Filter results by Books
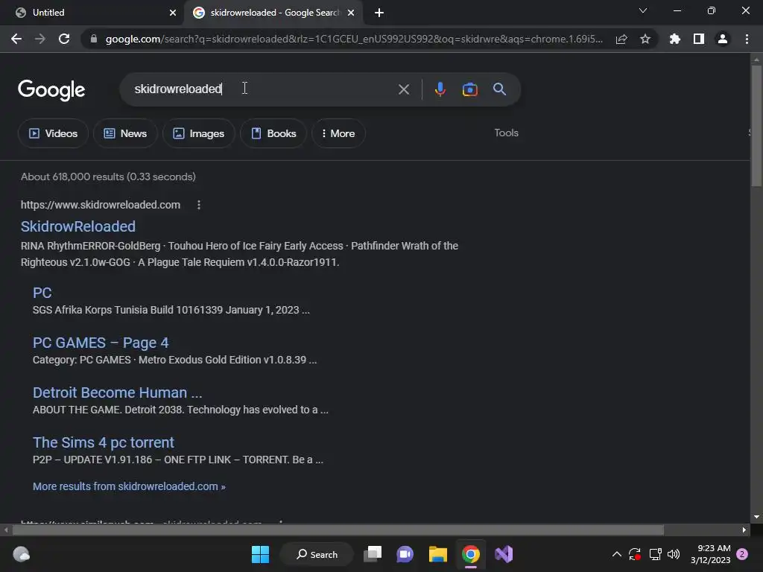The width and height of the screenshot is (763, 572). tap(273, 133)
